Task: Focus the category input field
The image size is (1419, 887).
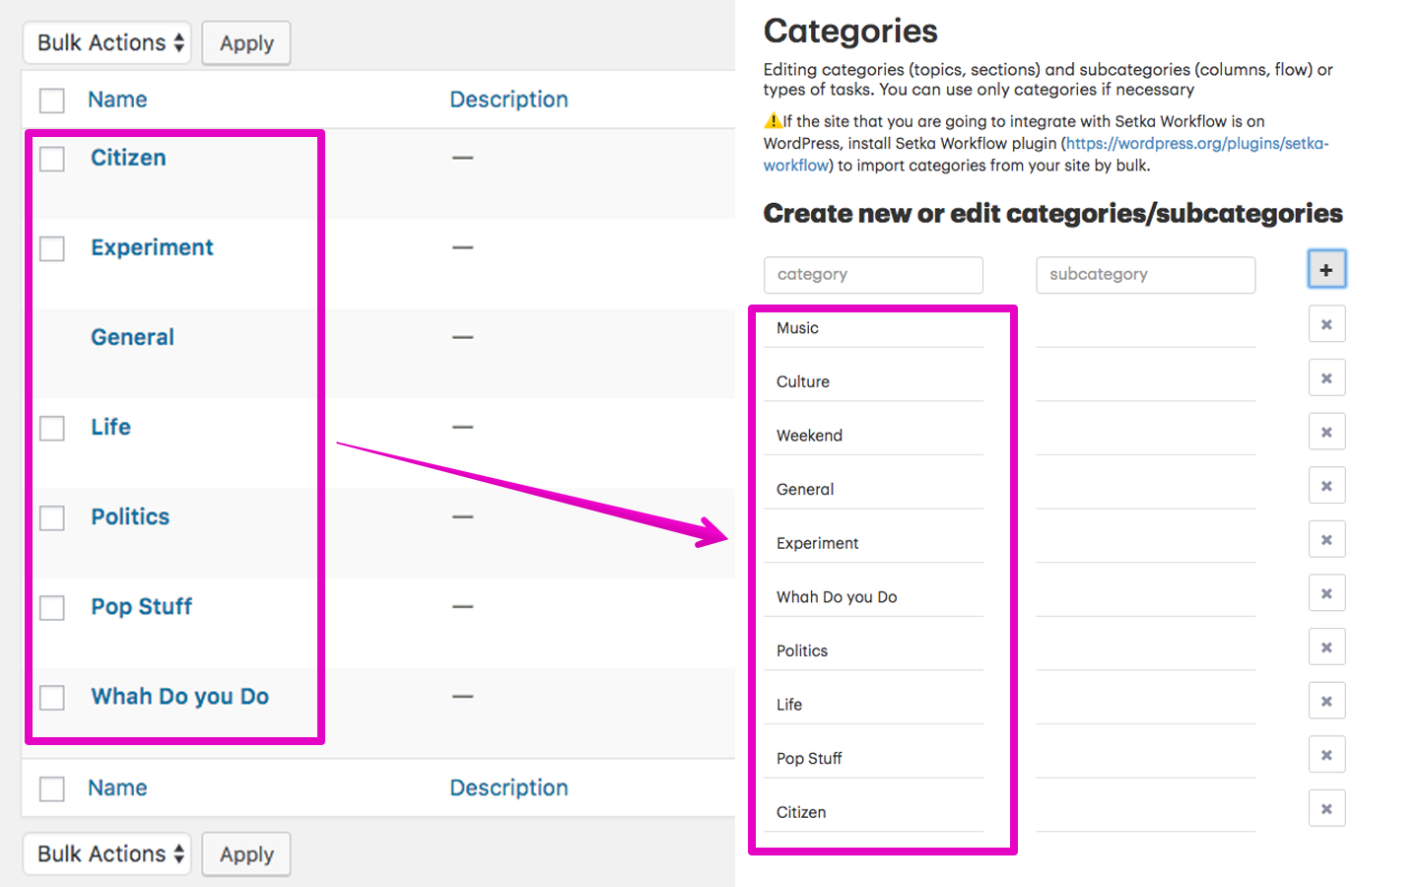Action: (x=873, y=275)
